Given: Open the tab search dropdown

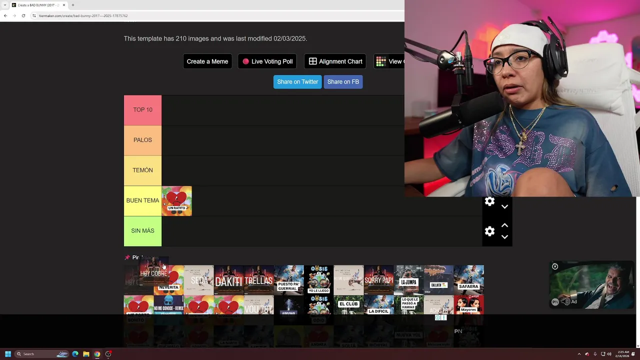Looking at the screenshot, I should pyautogui.click(x=4, y=5).
